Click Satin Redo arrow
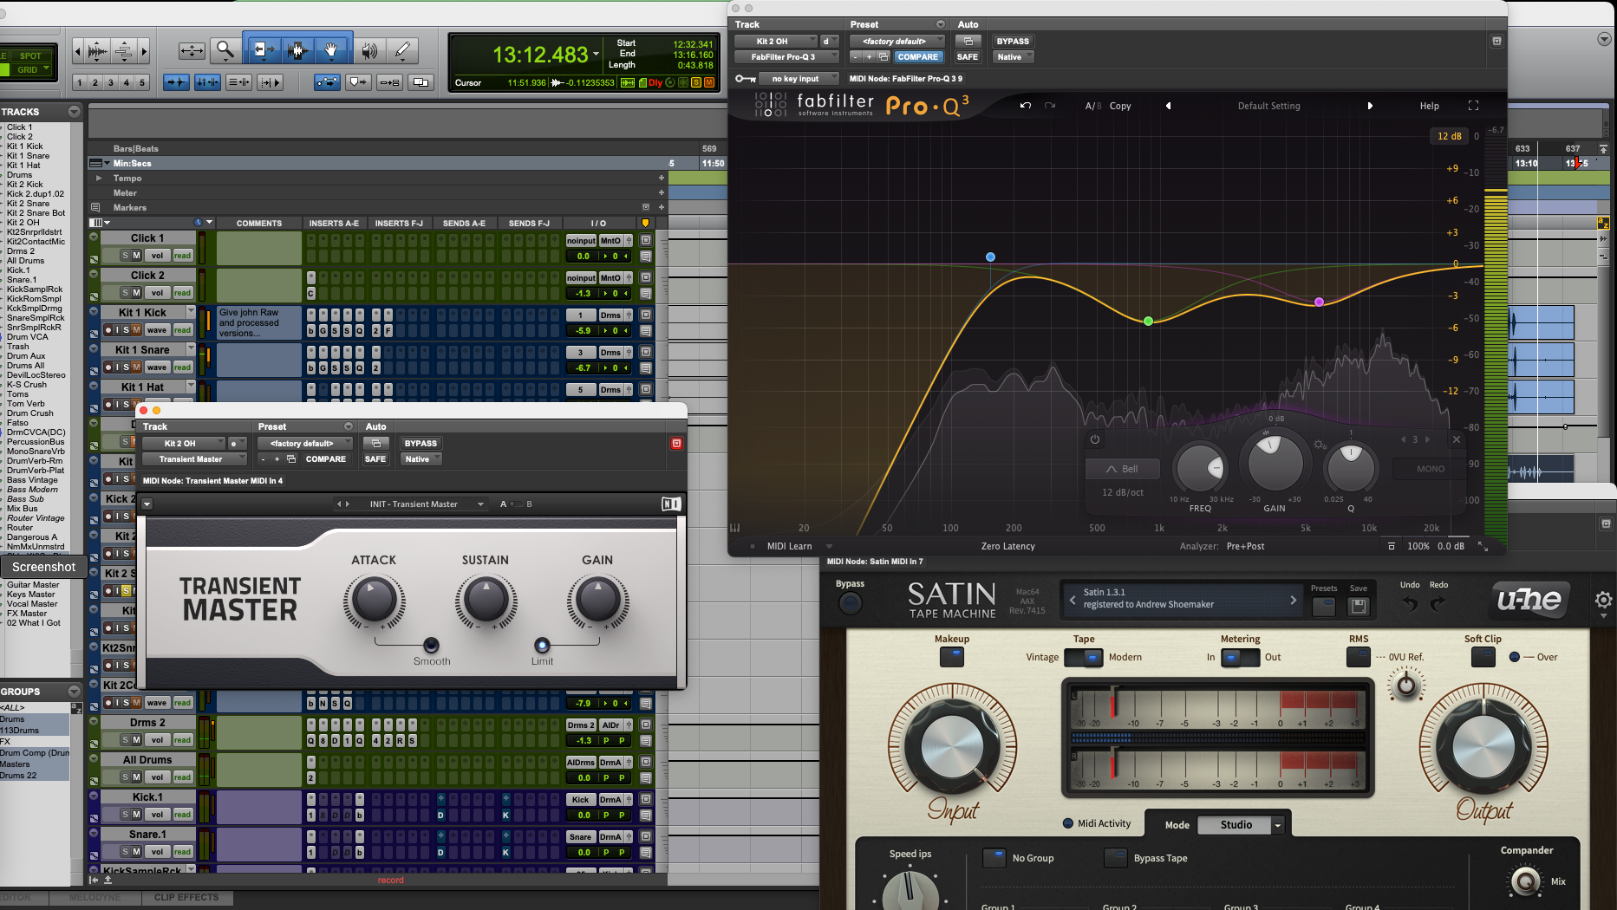Viewport: 1617px width, 910px height. (x=1438, y=603)
